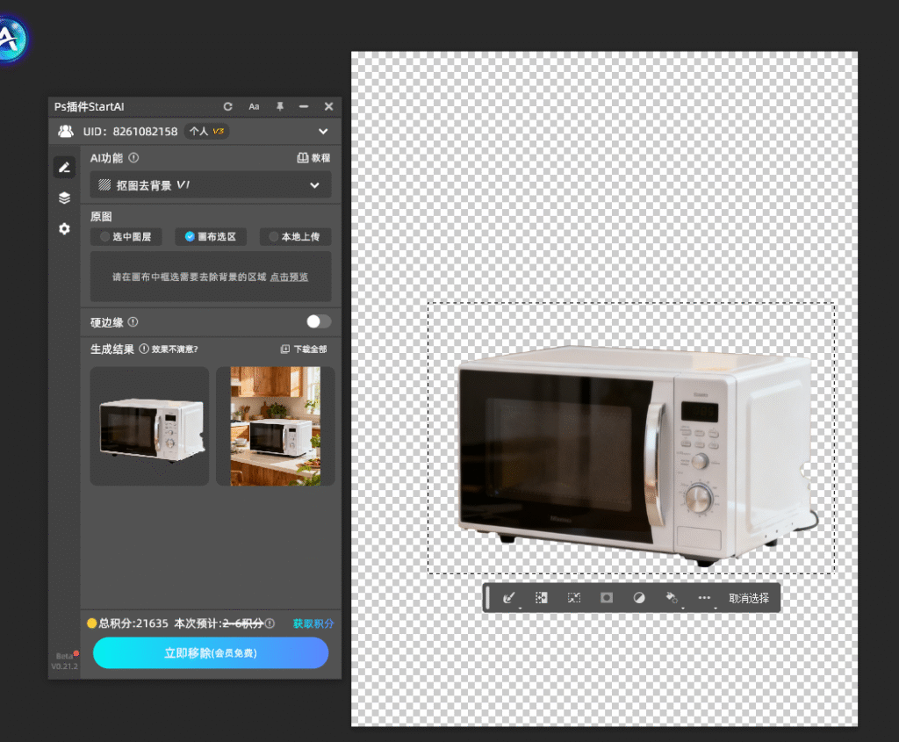Open the three-dots more options menu
Viewport: 899px width, 742px height.
coord(704,598)
